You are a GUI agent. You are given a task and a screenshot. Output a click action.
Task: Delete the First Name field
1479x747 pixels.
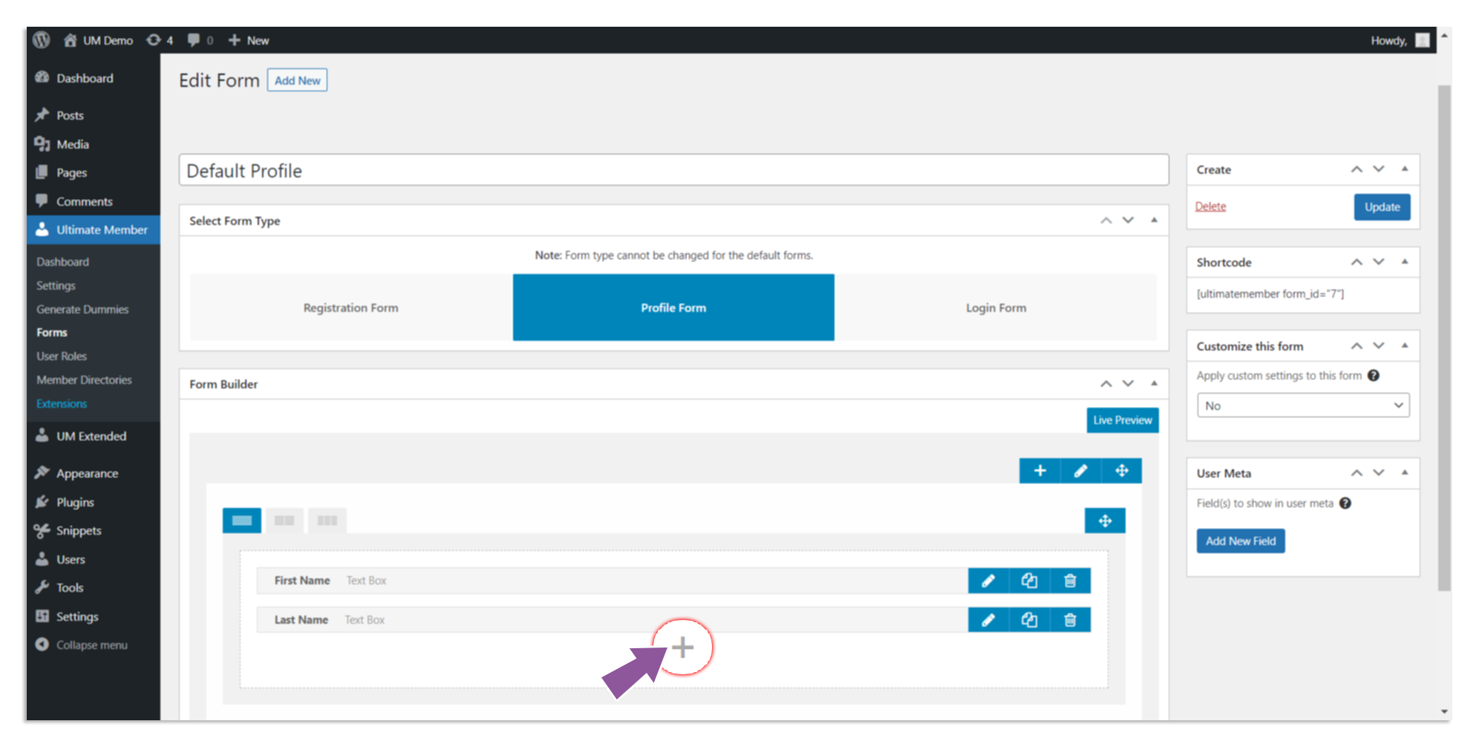coord(1070,581)
